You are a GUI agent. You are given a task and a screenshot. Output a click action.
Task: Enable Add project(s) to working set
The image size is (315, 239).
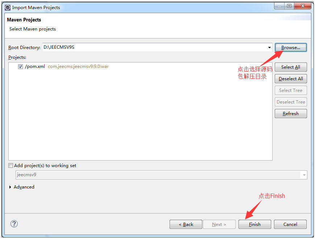(x=11, y=166)
